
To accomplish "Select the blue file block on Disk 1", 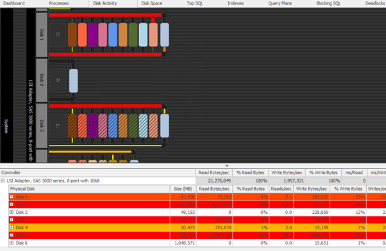I will (112, 35).
